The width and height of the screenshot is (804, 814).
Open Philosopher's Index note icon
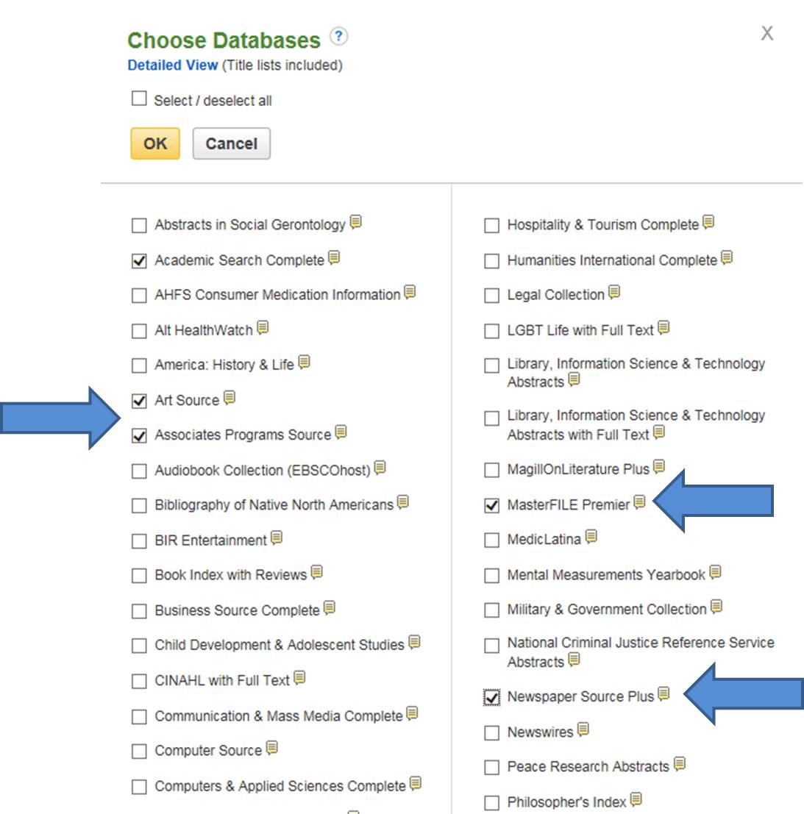tap(636, 799)
